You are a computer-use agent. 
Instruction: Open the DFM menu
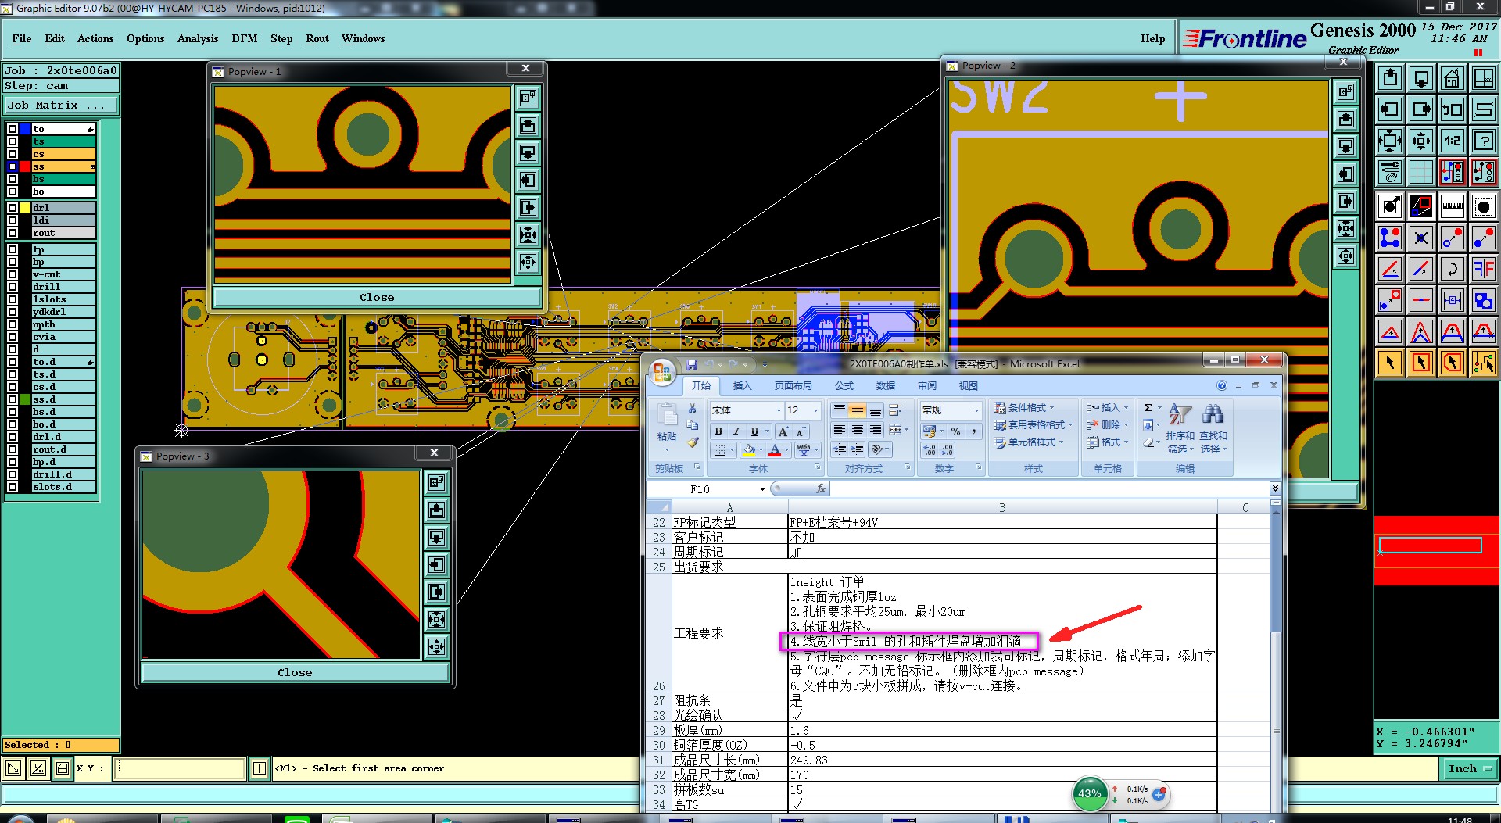coord(244,38)
